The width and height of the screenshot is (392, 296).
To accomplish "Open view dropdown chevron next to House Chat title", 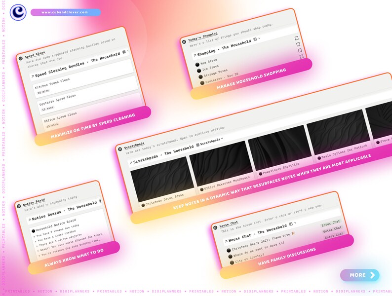I will [x=295, y=223].
